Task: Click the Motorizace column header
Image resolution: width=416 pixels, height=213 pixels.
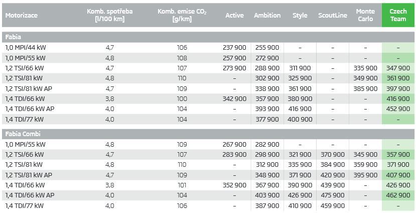Action: tap(21, 15)
